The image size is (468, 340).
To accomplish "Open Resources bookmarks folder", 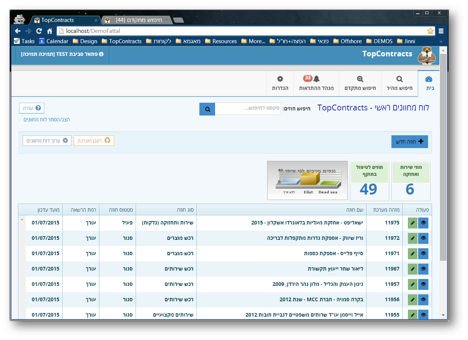I will coord(221,41).
